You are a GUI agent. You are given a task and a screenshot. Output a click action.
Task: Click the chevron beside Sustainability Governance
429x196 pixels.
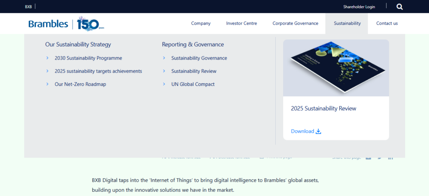click(x=164, y=58)
